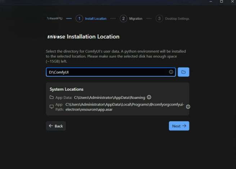Select step 2 Migration

(131, 19)
